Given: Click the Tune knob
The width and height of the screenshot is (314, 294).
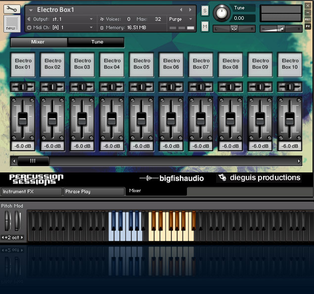Looking at the screenshot, I should 221,13.
